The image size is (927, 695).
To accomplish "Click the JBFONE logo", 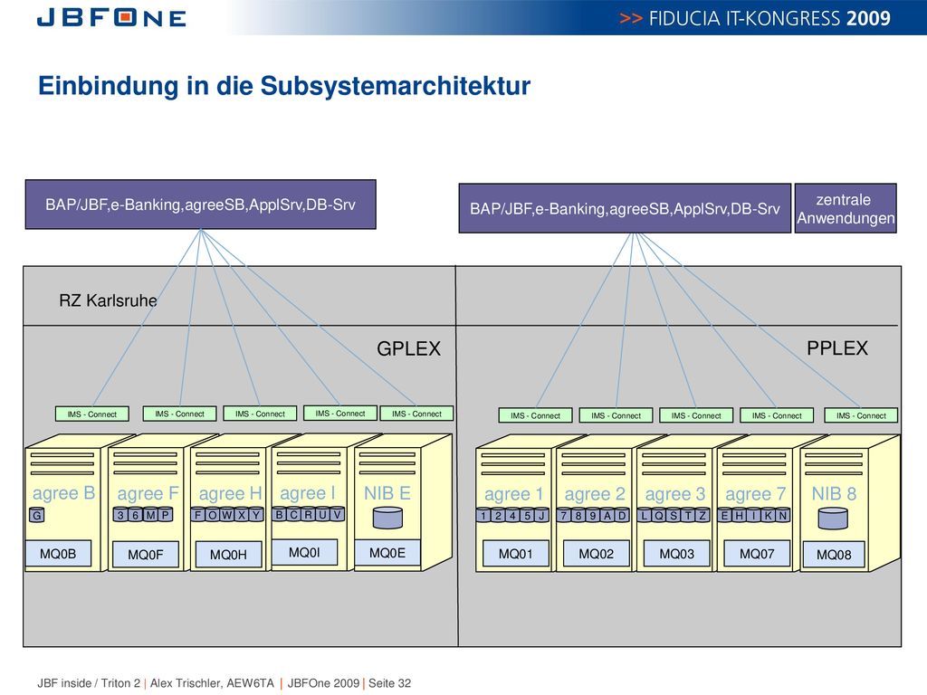I will [111, 18].
